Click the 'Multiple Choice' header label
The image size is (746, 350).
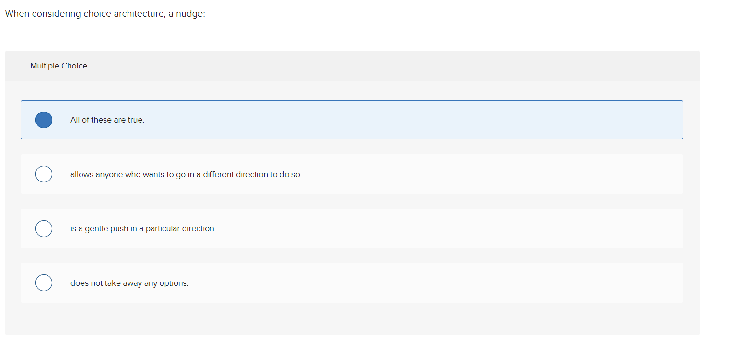pos(58,66)
